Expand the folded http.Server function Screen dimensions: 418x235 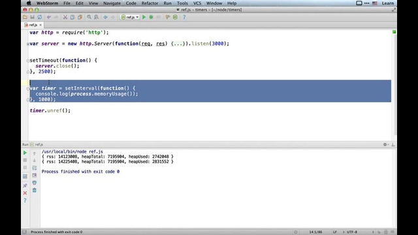pos(28,44)
